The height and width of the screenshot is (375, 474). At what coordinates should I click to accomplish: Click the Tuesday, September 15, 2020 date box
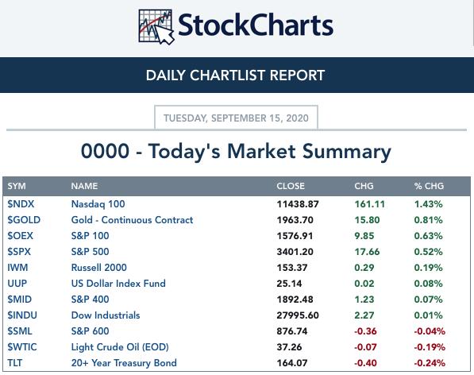tap(236, 118)
